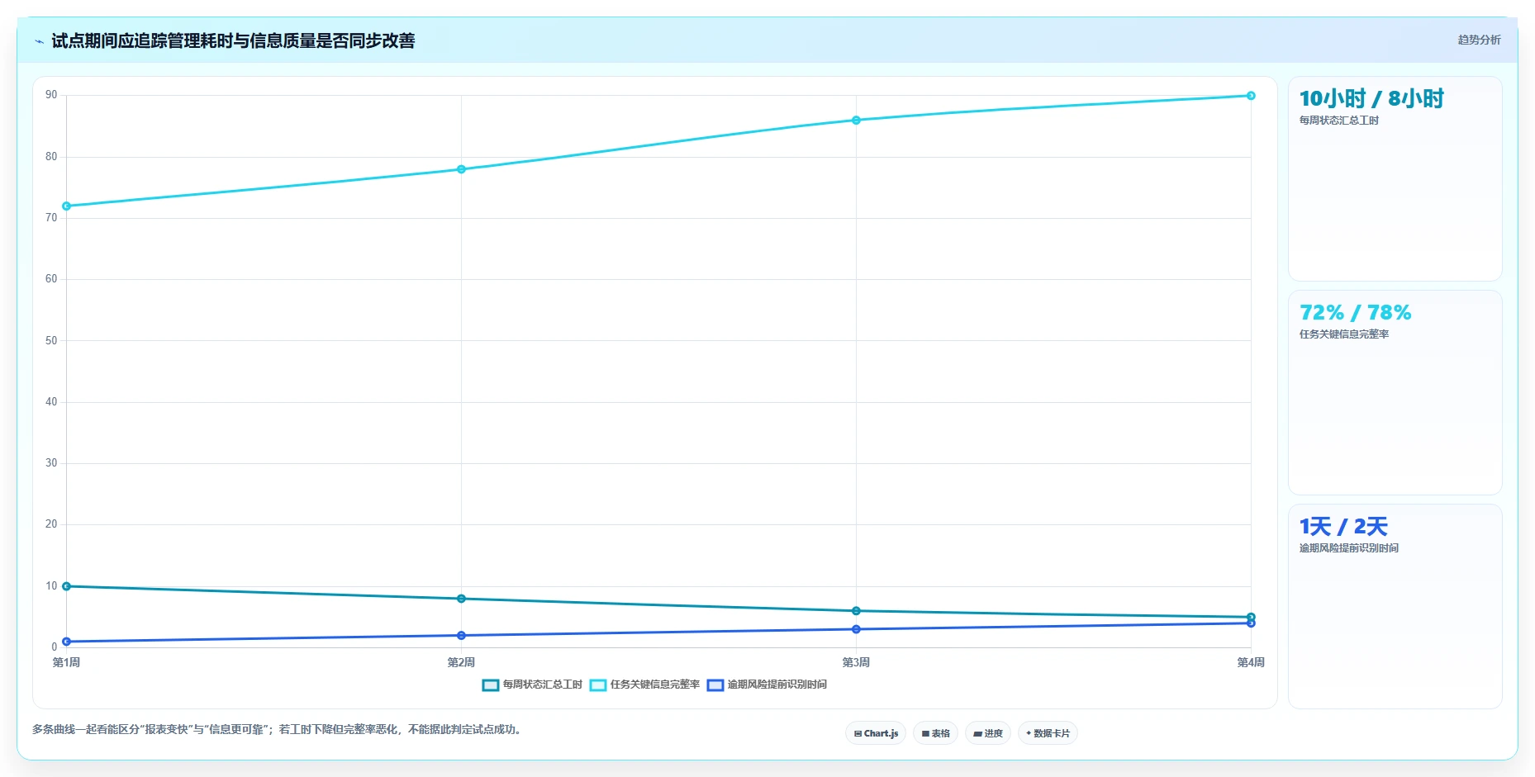Click the completeness-rate point at 第3周 (86)

point(856,121)
